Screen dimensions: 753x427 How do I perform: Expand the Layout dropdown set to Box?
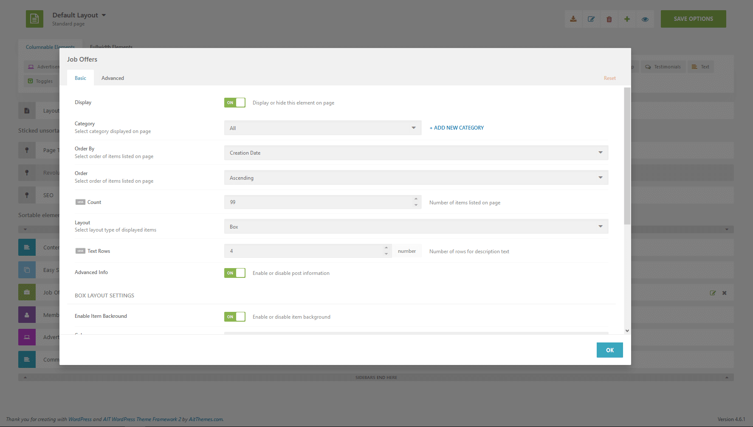(x=416, y=226)
